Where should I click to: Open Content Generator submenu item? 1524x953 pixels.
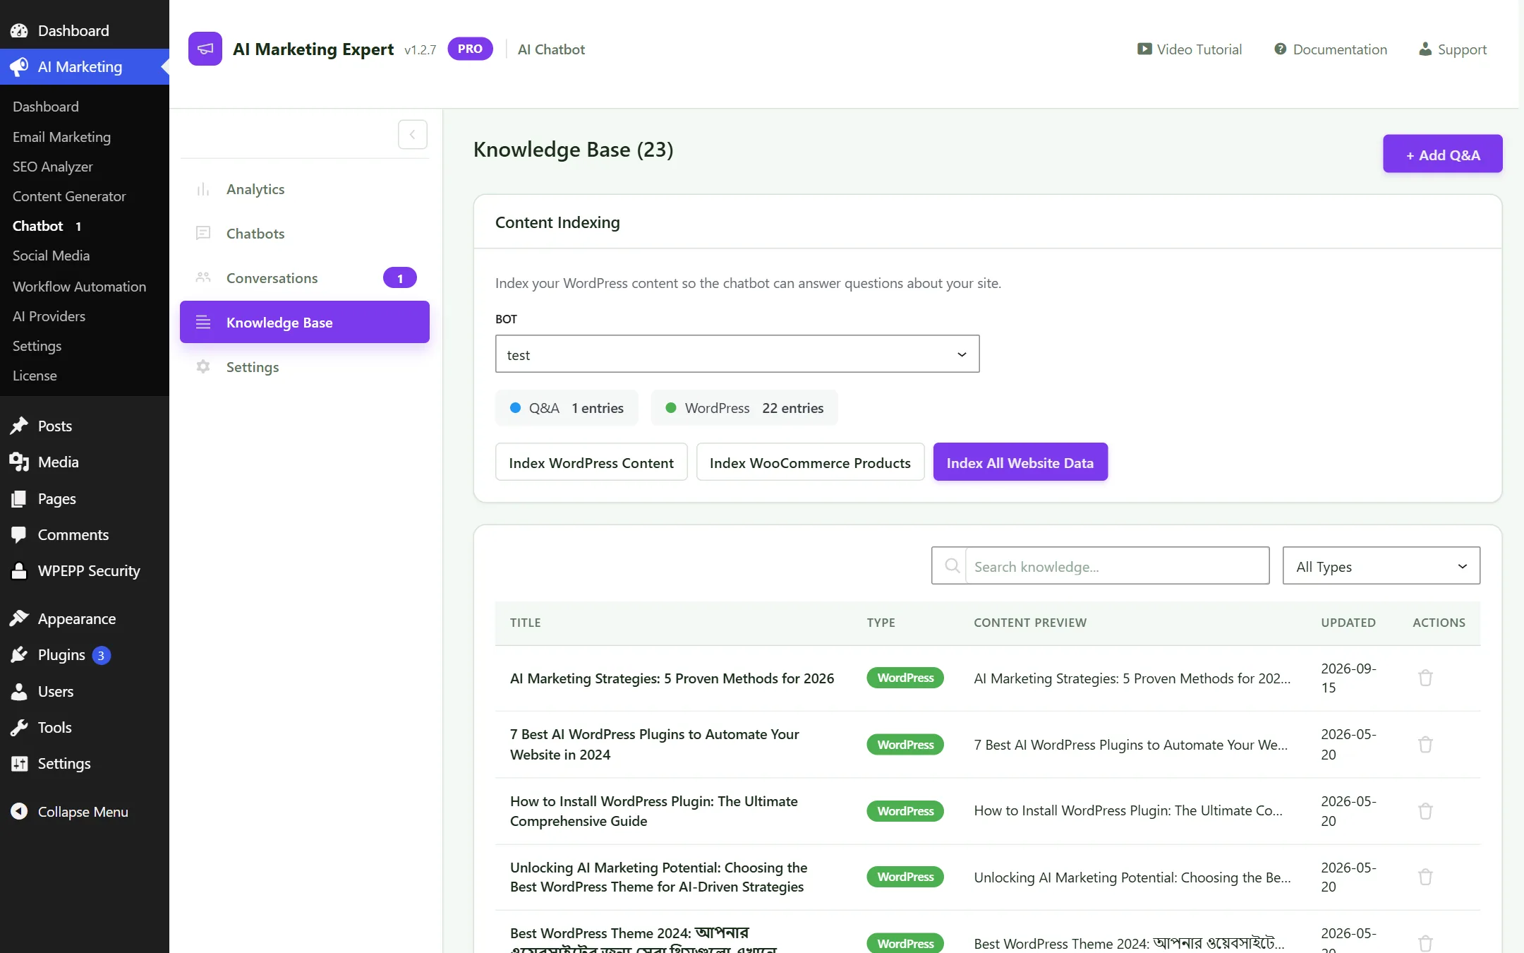[x=69, y=196]
